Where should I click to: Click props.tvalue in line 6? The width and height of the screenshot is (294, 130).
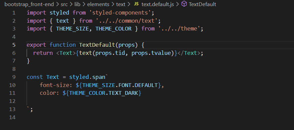pos(151,53)
